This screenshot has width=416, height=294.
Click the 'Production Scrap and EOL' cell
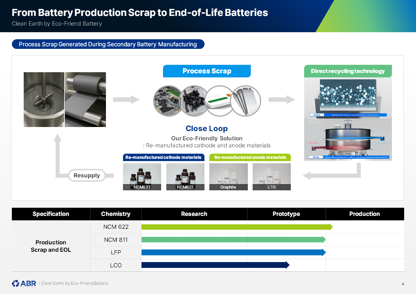51,246
